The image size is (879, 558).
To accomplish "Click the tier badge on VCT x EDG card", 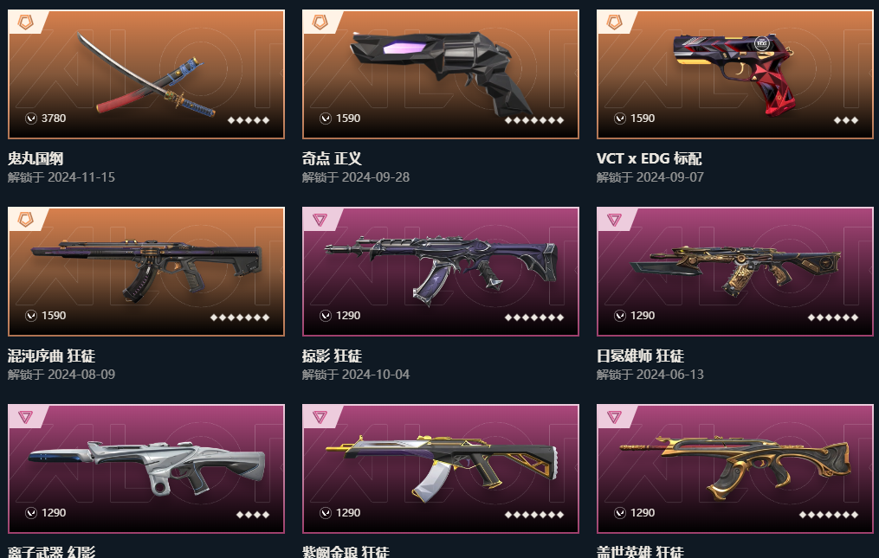I will (x=614, y=22).
